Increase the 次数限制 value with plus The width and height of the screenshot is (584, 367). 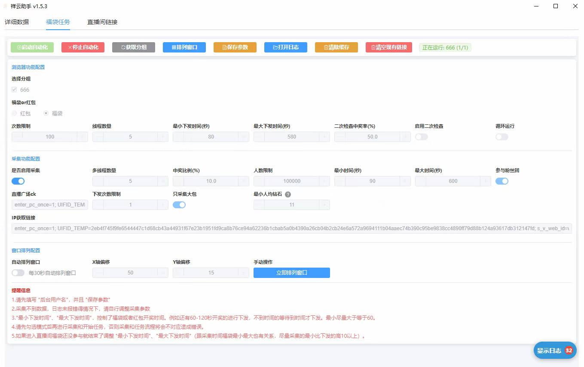click(83, 137)
